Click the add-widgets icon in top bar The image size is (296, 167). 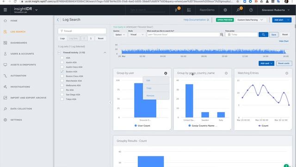point(189,10)
